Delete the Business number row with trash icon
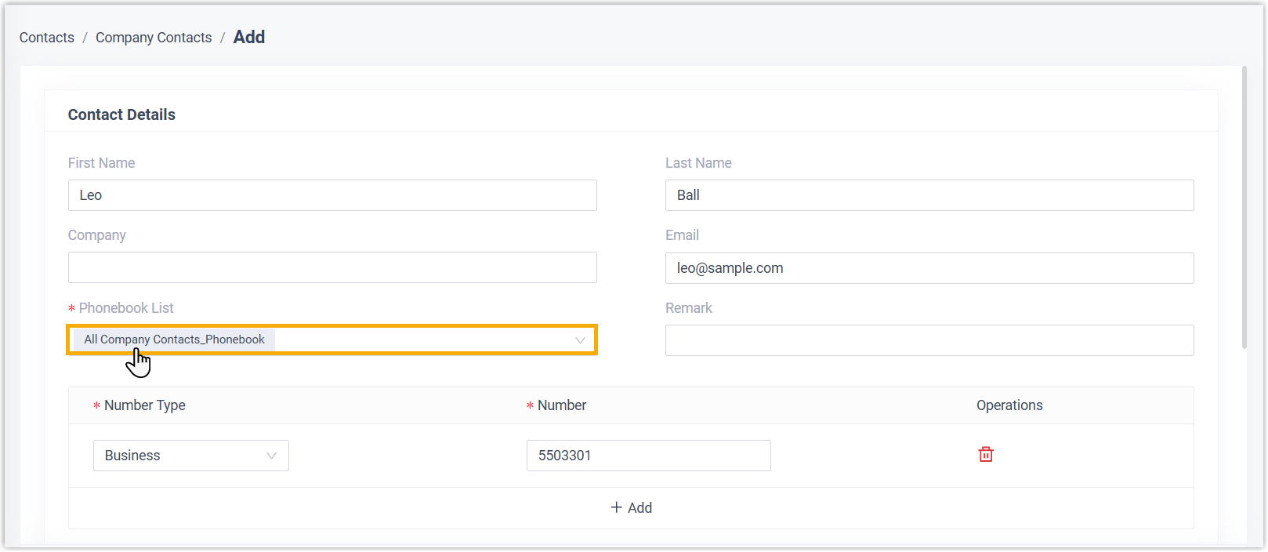The height and width of the screenshot is (552, 1268). [986, 455]
